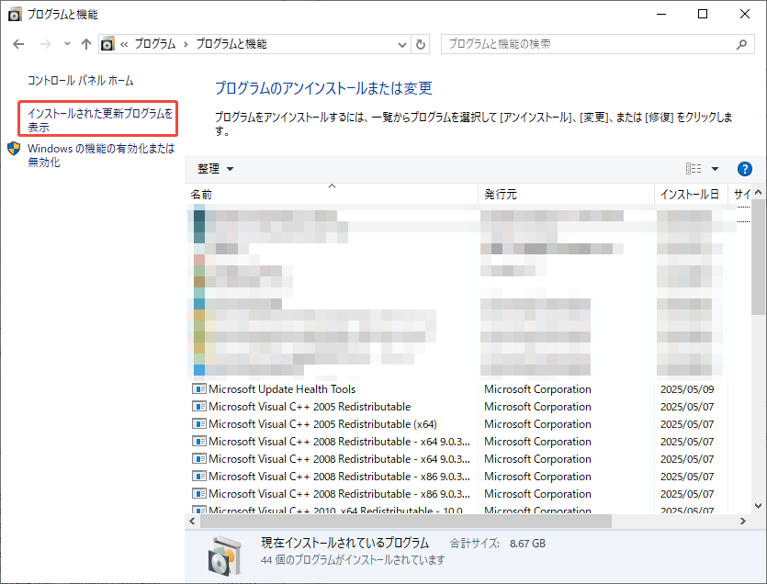Expand the view options dropdown arrow

[x=716, y=169]
